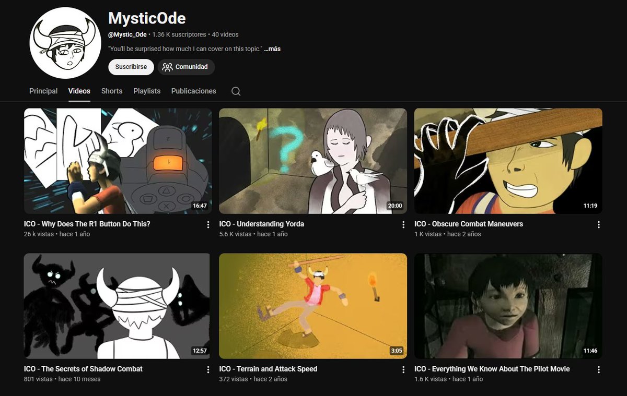This screenshot has height=396, width=627.
Task: Click '26 k vistas • hace 1 año' text
Action: click(57, 234)
